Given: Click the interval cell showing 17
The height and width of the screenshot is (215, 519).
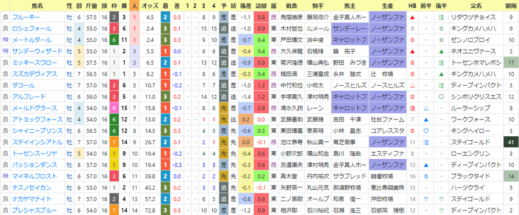Looking at the screenshot, I should coord(512,63).
